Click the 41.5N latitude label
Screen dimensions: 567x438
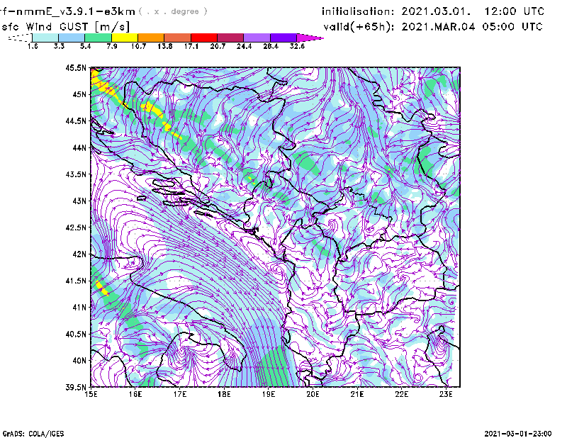(x=76, y=281)
